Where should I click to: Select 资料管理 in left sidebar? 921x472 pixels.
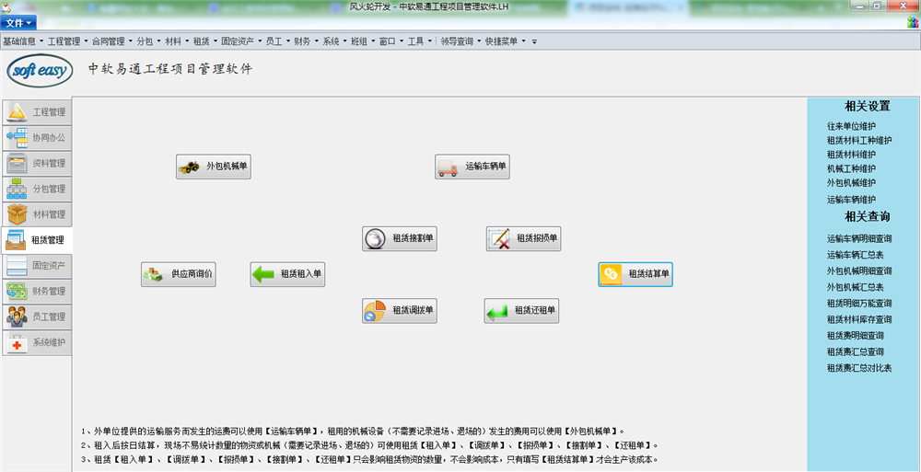click(x=37, y=163)
